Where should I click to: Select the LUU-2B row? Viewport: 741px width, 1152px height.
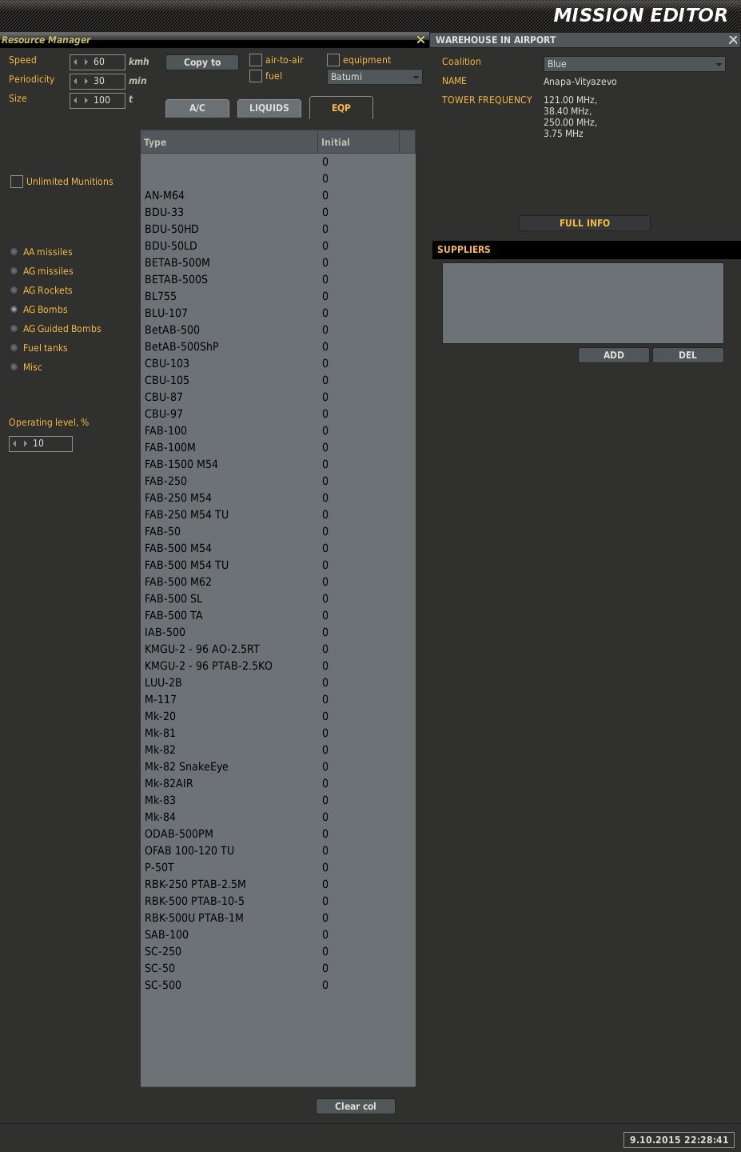(x=277, y=682)
